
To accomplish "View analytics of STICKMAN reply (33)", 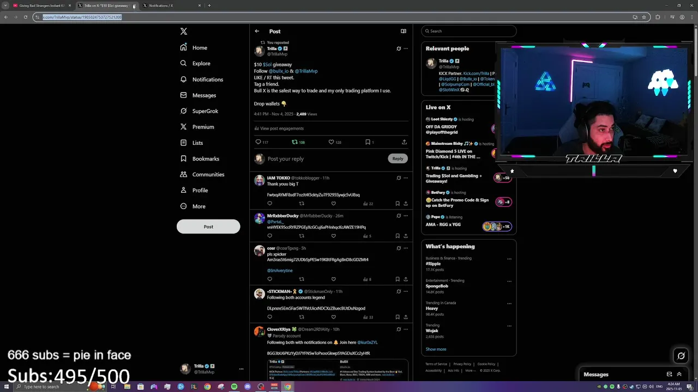I will point(368,317).
